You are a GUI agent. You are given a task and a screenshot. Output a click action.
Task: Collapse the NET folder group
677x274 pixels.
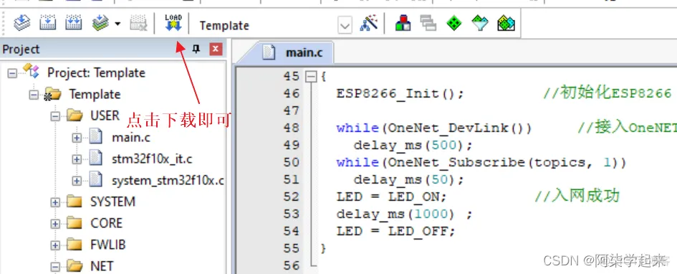[x=55, y=266]
